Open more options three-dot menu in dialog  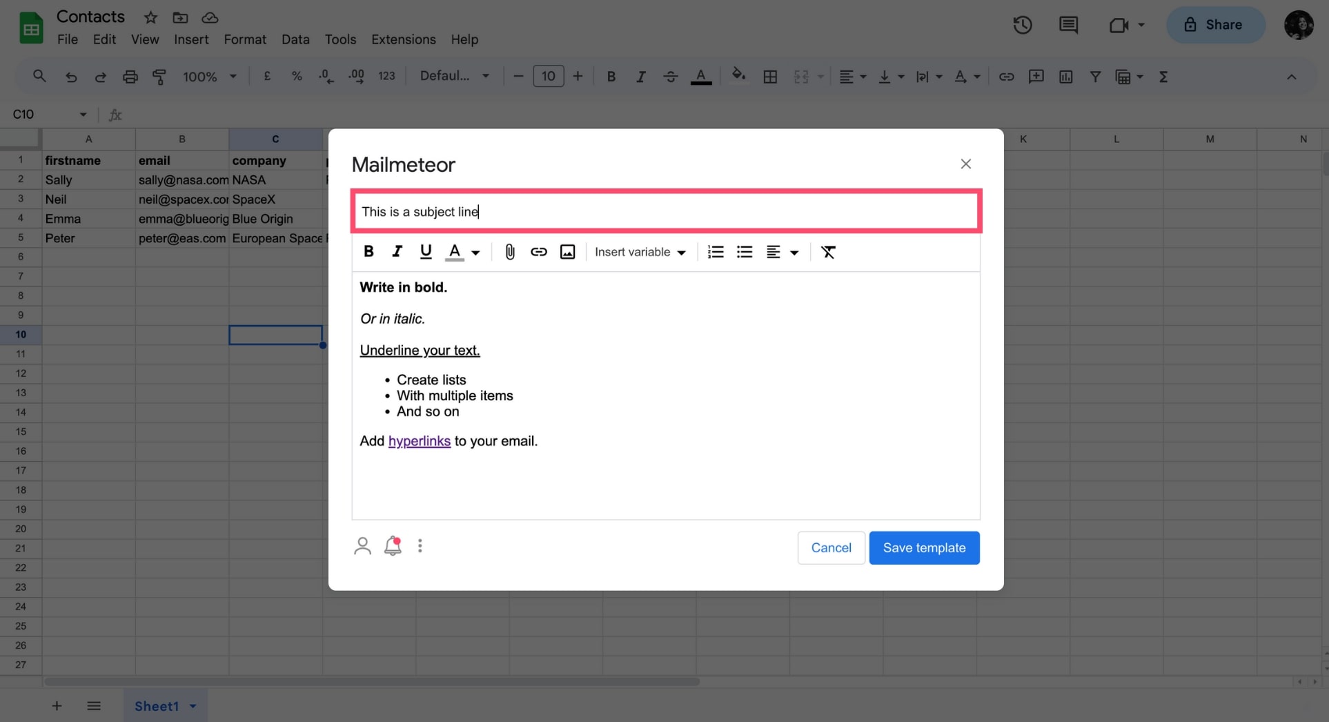coord(420,546)
